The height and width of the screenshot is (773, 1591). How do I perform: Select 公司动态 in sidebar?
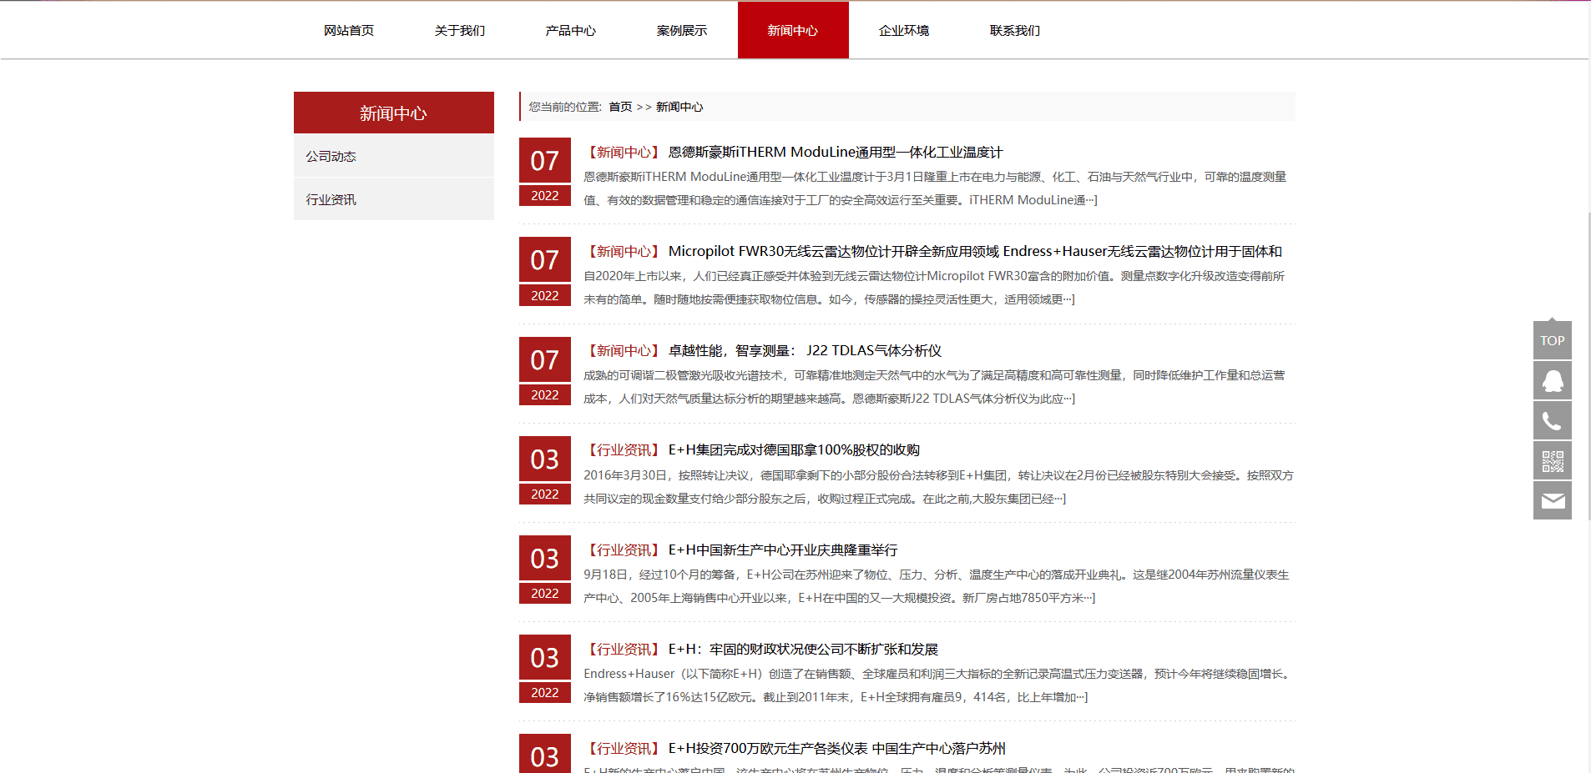click(x=331, y=157)
